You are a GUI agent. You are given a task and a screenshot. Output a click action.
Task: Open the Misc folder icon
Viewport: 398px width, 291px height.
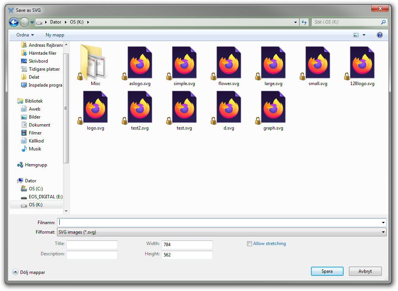click(x=91, y=63)
